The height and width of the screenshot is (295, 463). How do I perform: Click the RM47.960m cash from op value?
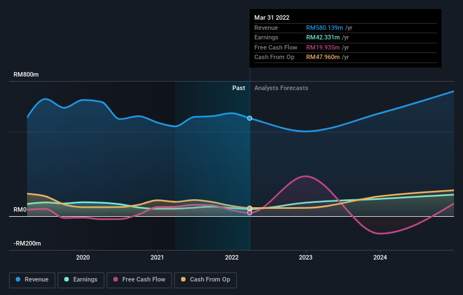323,57
